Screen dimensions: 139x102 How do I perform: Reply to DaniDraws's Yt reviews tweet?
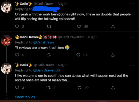(17, 55)
